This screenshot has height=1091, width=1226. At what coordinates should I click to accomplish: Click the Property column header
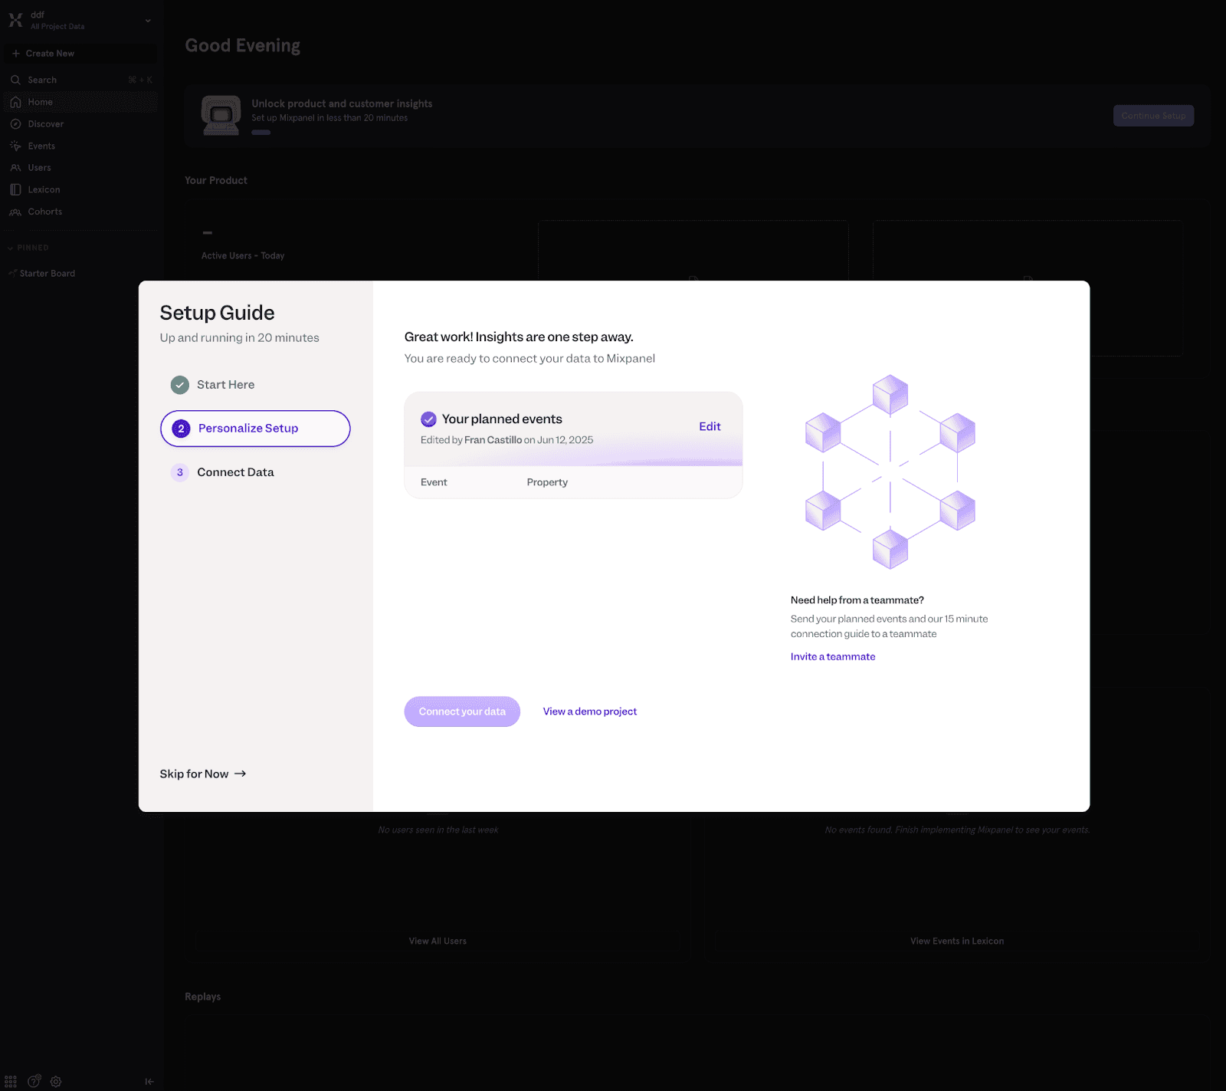point(547,482)
